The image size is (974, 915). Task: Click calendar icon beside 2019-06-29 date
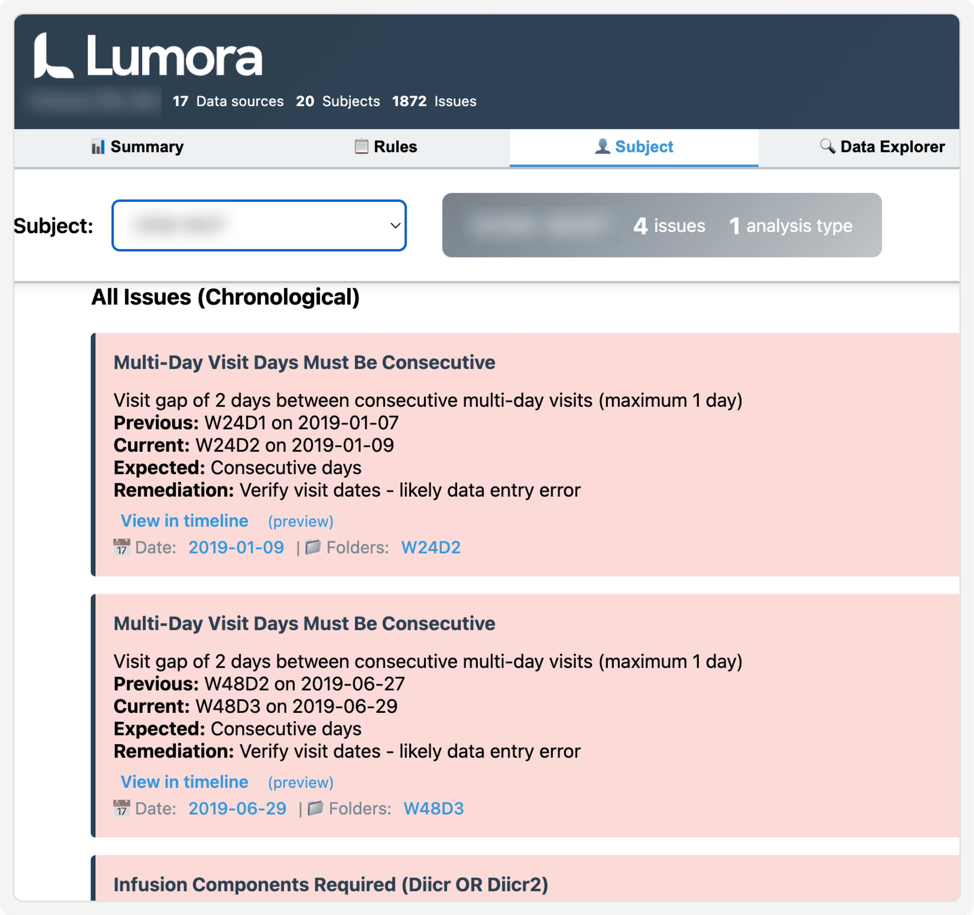point(121,808)
